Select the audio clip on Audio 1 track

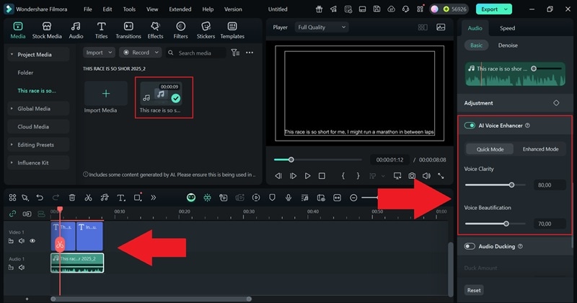click(77, 263)
